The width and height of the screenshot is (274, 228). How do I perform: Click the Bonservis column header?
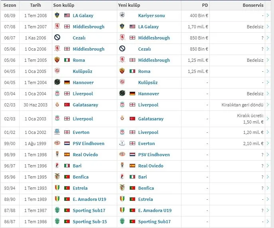tap(253, 6)
